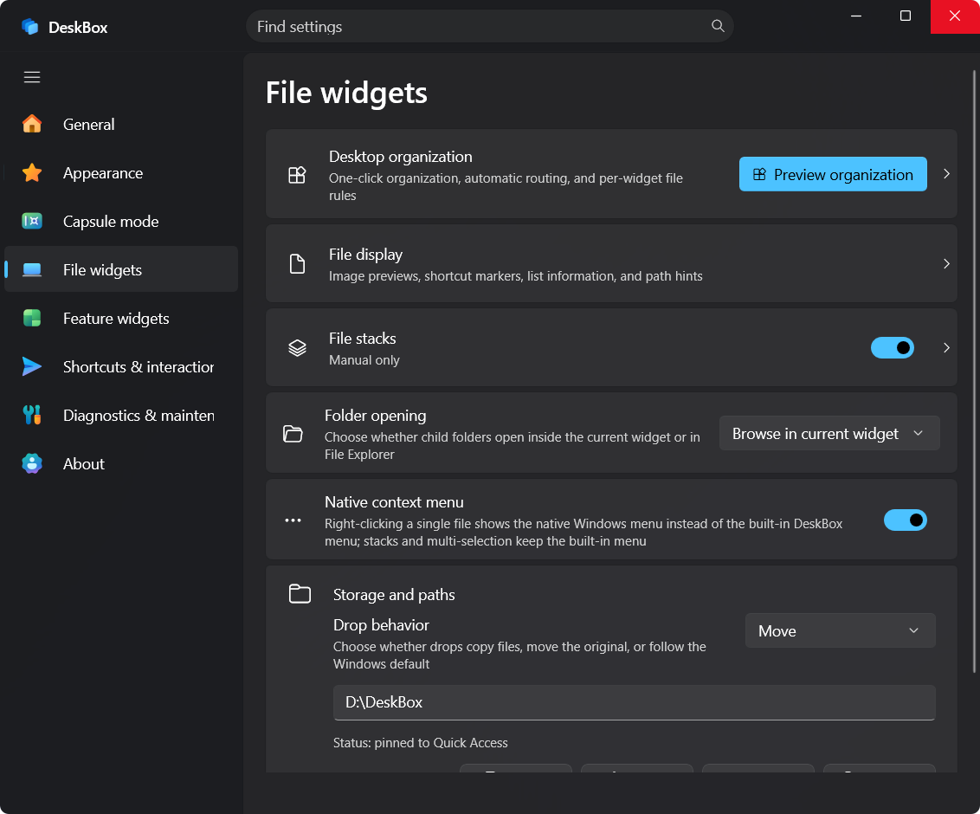Click the Storage and paths folder icon

tap(300, 594)
